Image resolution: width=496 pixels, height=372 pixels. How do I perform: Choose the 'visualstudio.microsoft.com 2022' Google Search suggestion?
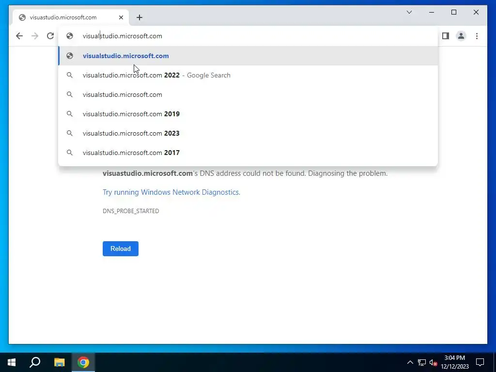click(248, 75)
